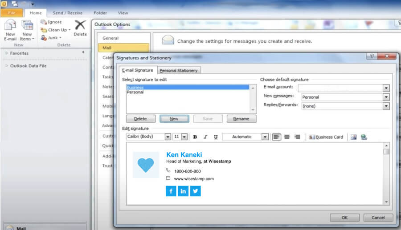The image size is (401, 230).
Task: Click the Mail button in navigation pane
Action: coord(45,227)
